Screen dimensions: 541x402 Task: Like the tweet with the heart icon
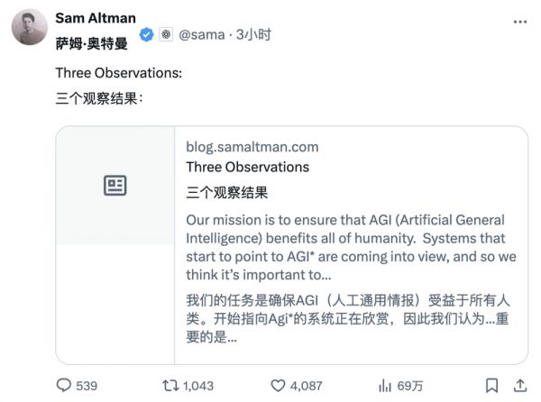click(279, 385)
